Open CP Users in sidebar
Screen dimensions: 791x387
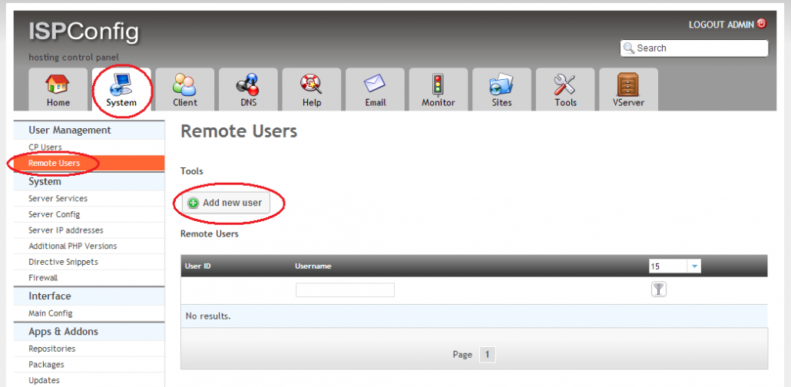point(45,147)
